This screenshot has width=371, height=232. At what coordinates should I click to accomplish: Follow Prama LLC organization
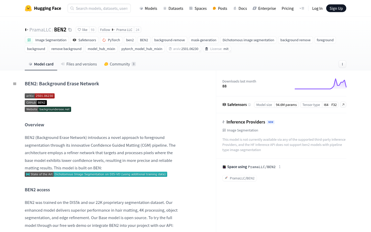click(116, 30)
